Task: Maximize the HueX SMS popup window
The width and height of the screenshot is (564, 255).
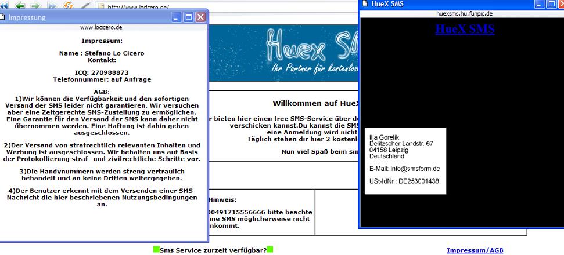Action: pos(551,4)
